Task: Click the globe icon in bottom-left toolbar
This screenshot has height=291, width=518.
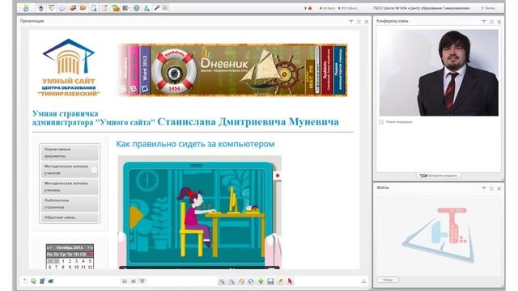Action: [x=34, y=281]
